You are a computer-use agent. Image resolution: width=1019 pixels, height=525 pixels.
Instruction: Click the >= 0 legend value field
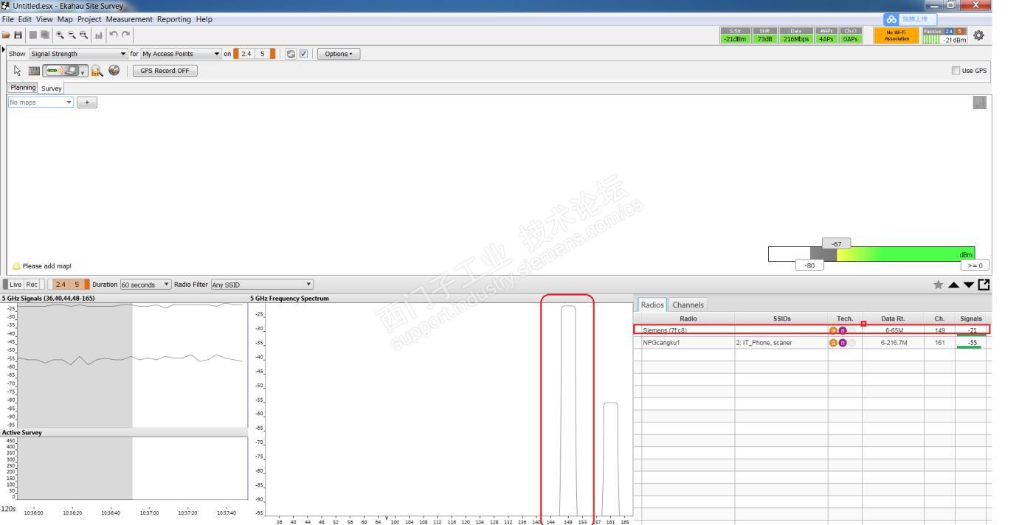pos(974,265)
